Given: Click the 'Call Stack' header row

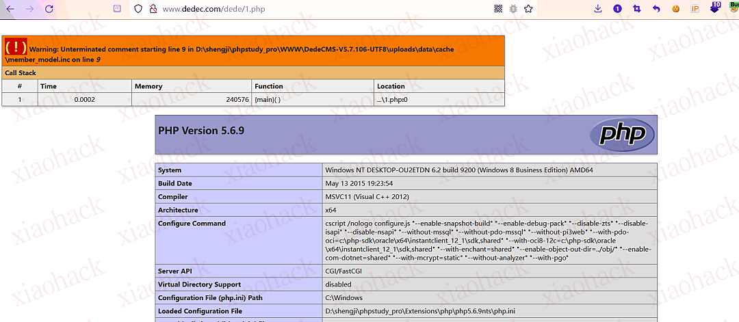Looking at the screenshot, I should (x=253, y=73).
